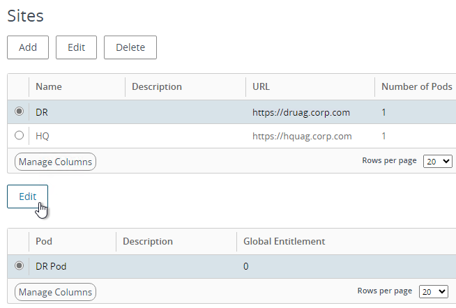
Task: Select the DR site radio button
Action: pos(20,111)
